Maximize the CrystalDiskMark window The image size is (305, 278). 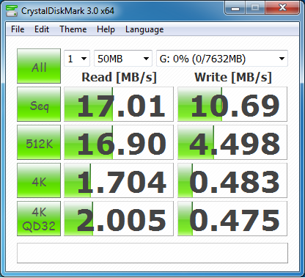click(x=255, y=8)
